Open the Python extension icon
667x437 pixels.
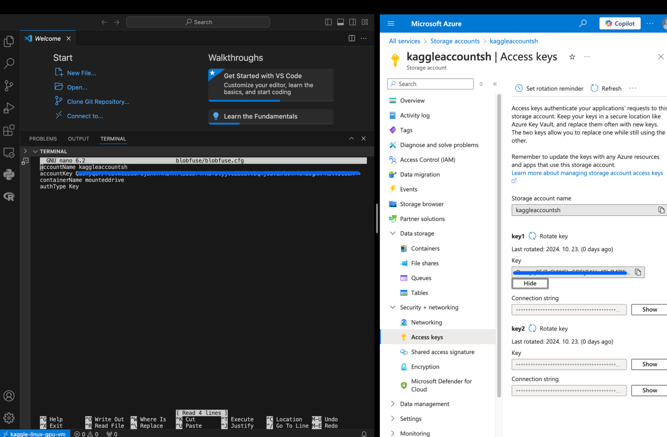(9, 174)
